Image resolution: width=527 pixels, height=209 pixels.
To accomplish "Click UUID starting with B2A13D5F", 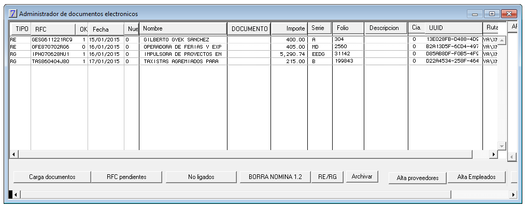I will (452, 46).
